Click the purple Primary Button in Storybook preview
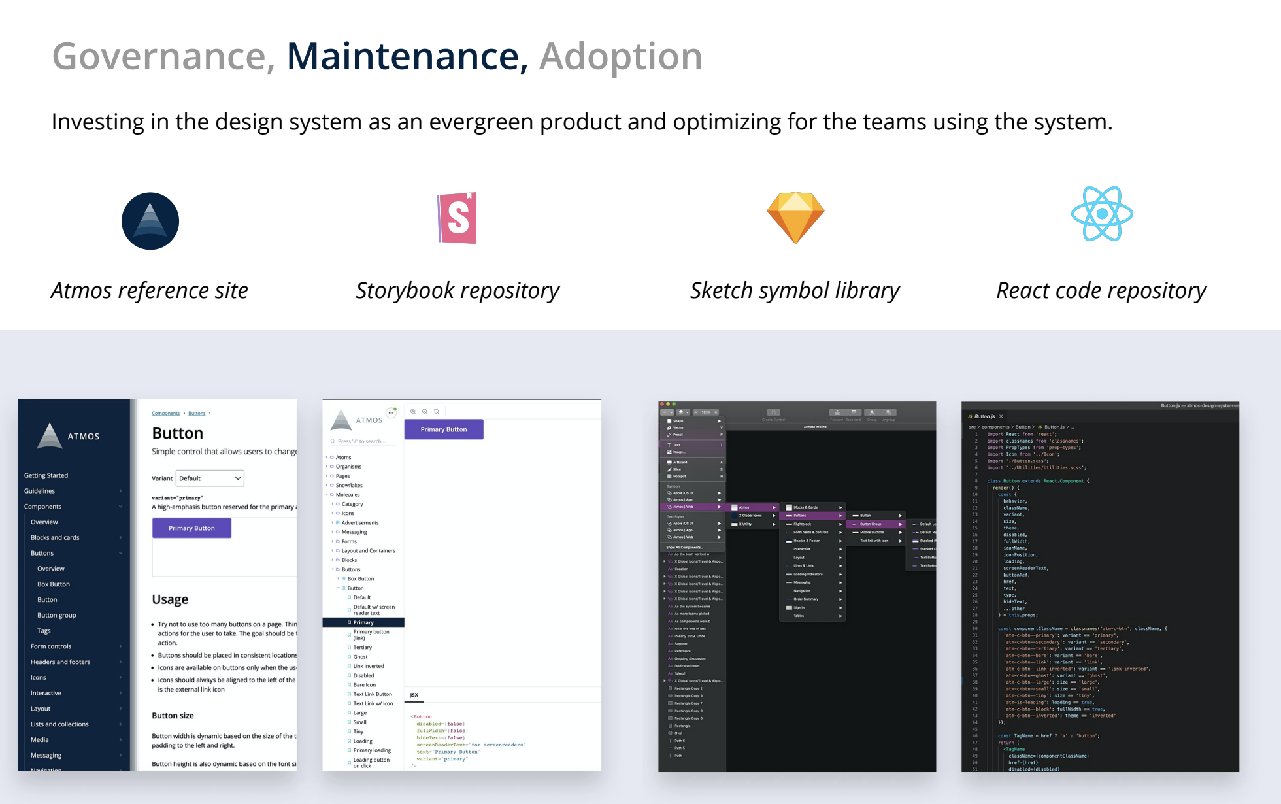The image size is (1281, 804). click(x=444, y=429)
